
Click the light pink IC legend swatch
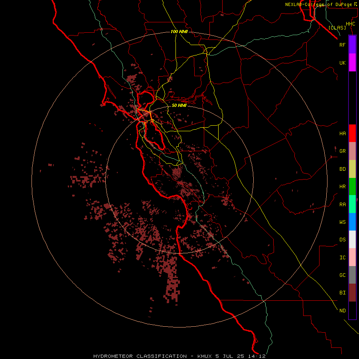pos(352,257)
